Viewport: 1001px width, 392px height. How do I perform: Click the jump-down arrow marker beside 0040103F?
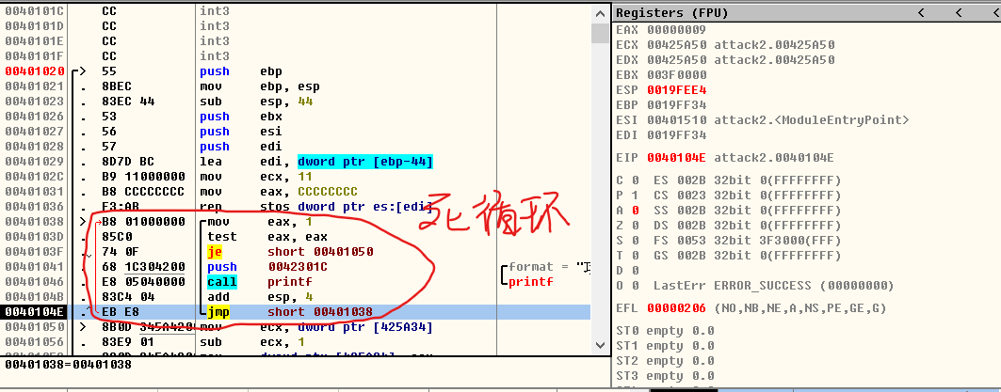(x=88, y=253)
